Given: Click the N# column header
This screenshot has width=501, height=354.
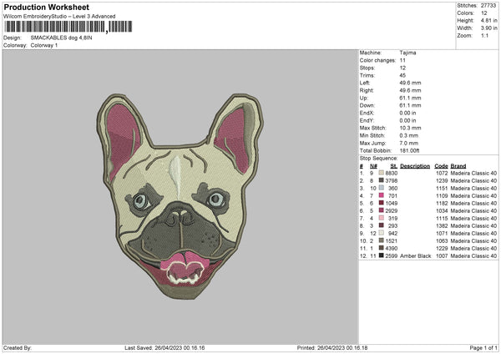Looking at the screenshot, I should (x=373, y=166).
